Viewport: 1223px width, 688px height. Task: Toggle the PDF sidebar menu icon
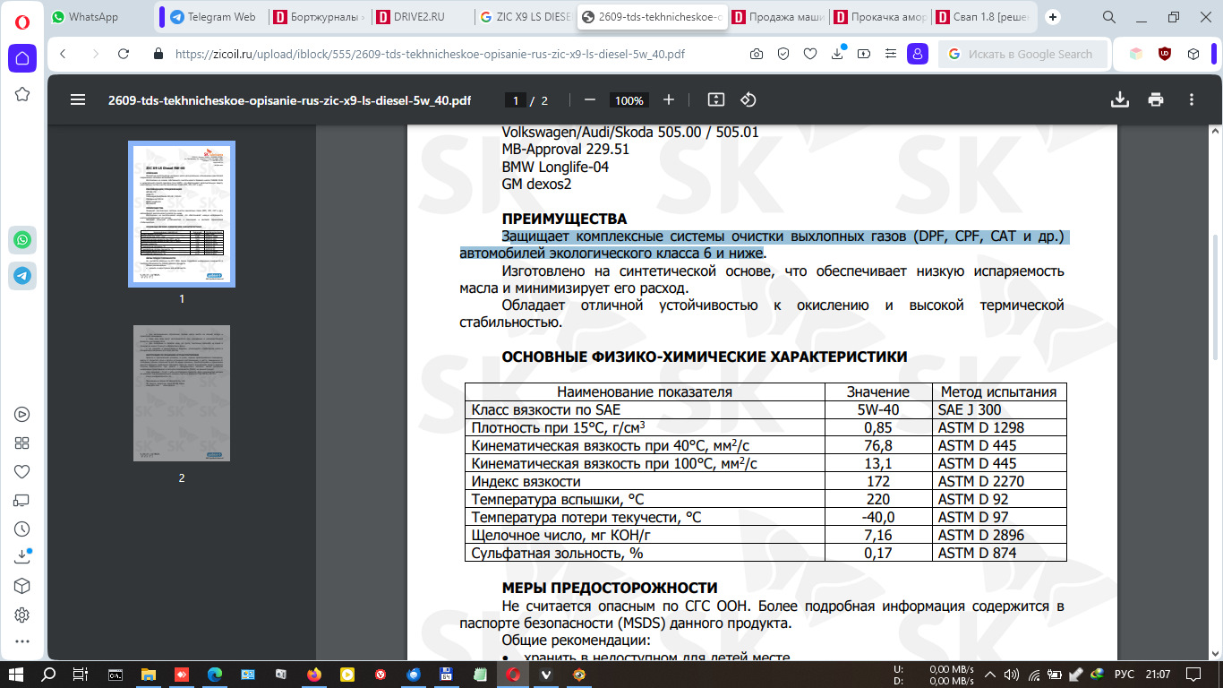(78, 100)
